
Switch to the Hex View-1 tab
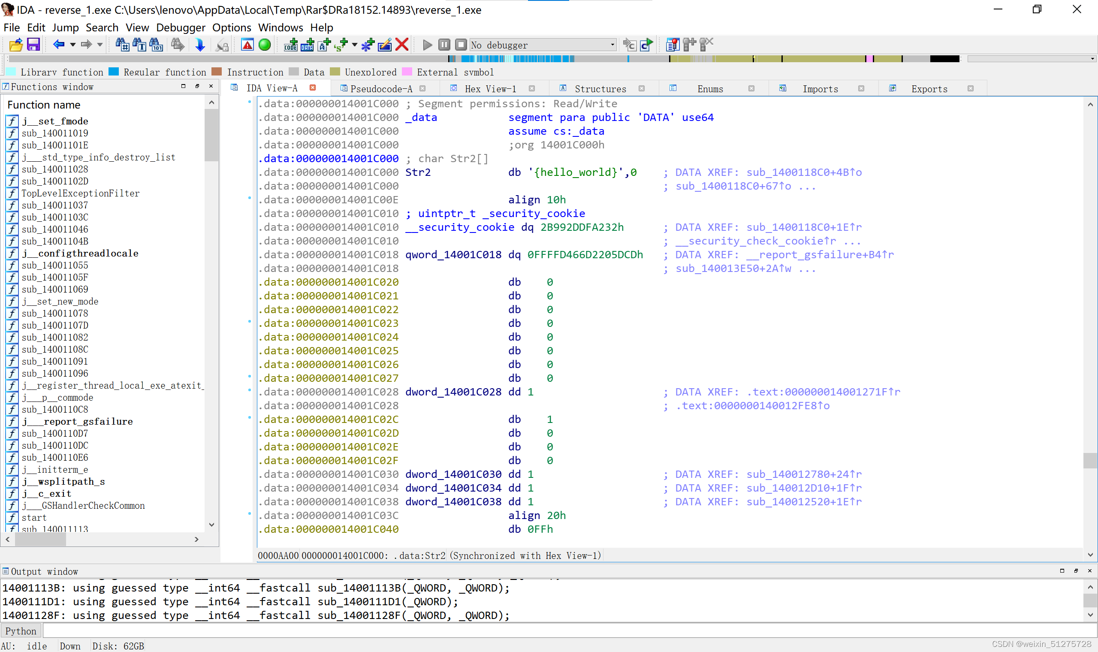pyautogui.click(x=491, y=89)
